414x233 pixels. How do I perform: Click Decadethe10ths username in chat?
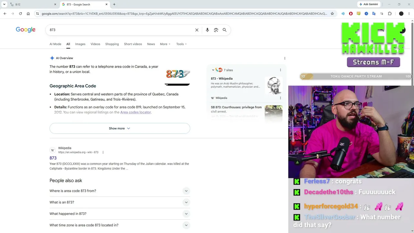(x=329, y=192)
